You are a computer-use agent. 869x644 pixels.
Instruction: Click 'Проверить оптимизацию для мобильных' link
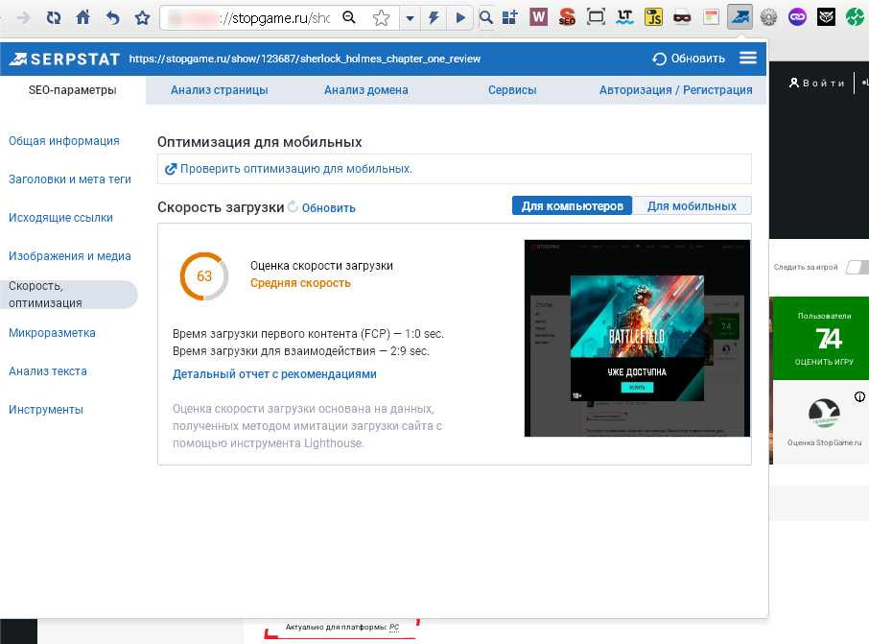point(295,169)
